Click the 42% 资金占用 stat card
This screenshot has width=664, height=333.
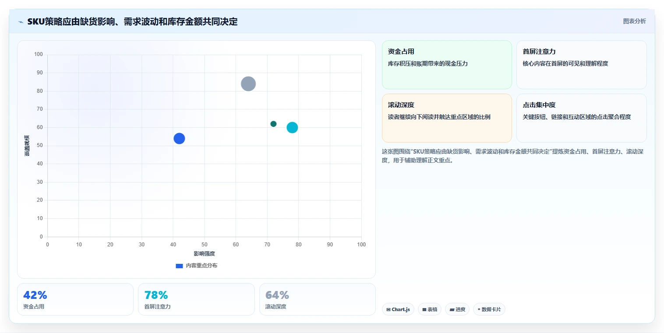click(x=75, y=299)
